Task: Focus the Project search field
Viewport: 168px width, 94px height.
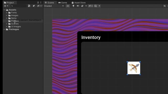Action: click(18, 6)
